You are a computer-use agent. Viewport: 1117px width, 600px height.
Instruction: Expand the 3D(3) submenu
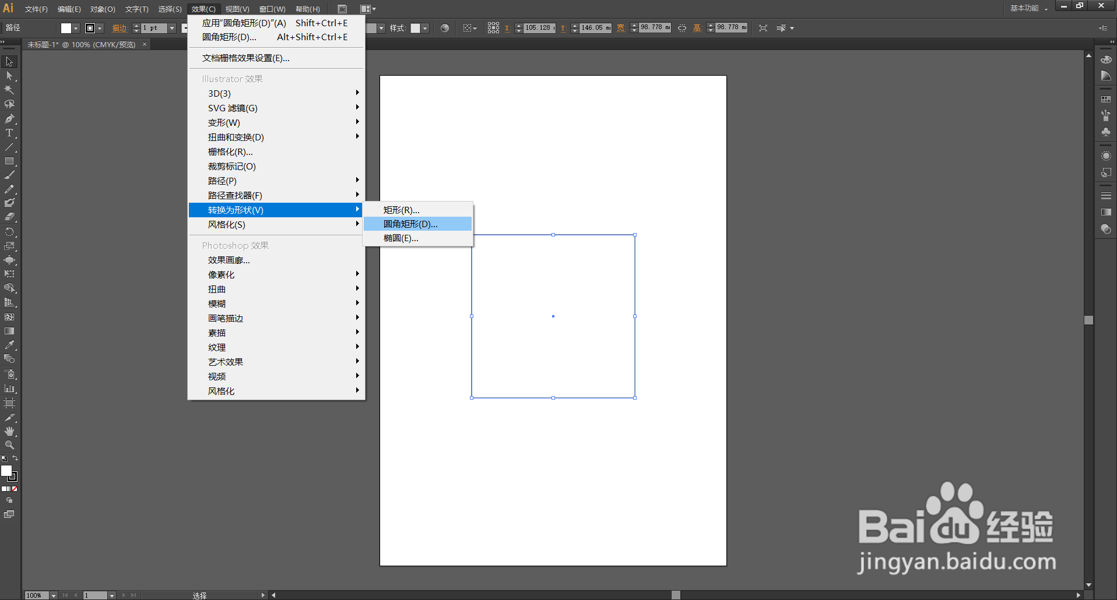coord(276,93)
